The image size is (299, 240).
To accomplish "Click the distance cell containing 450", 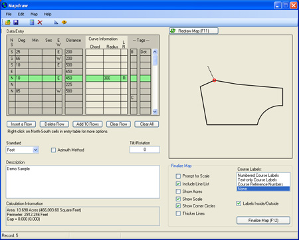I will pos(74,78).
